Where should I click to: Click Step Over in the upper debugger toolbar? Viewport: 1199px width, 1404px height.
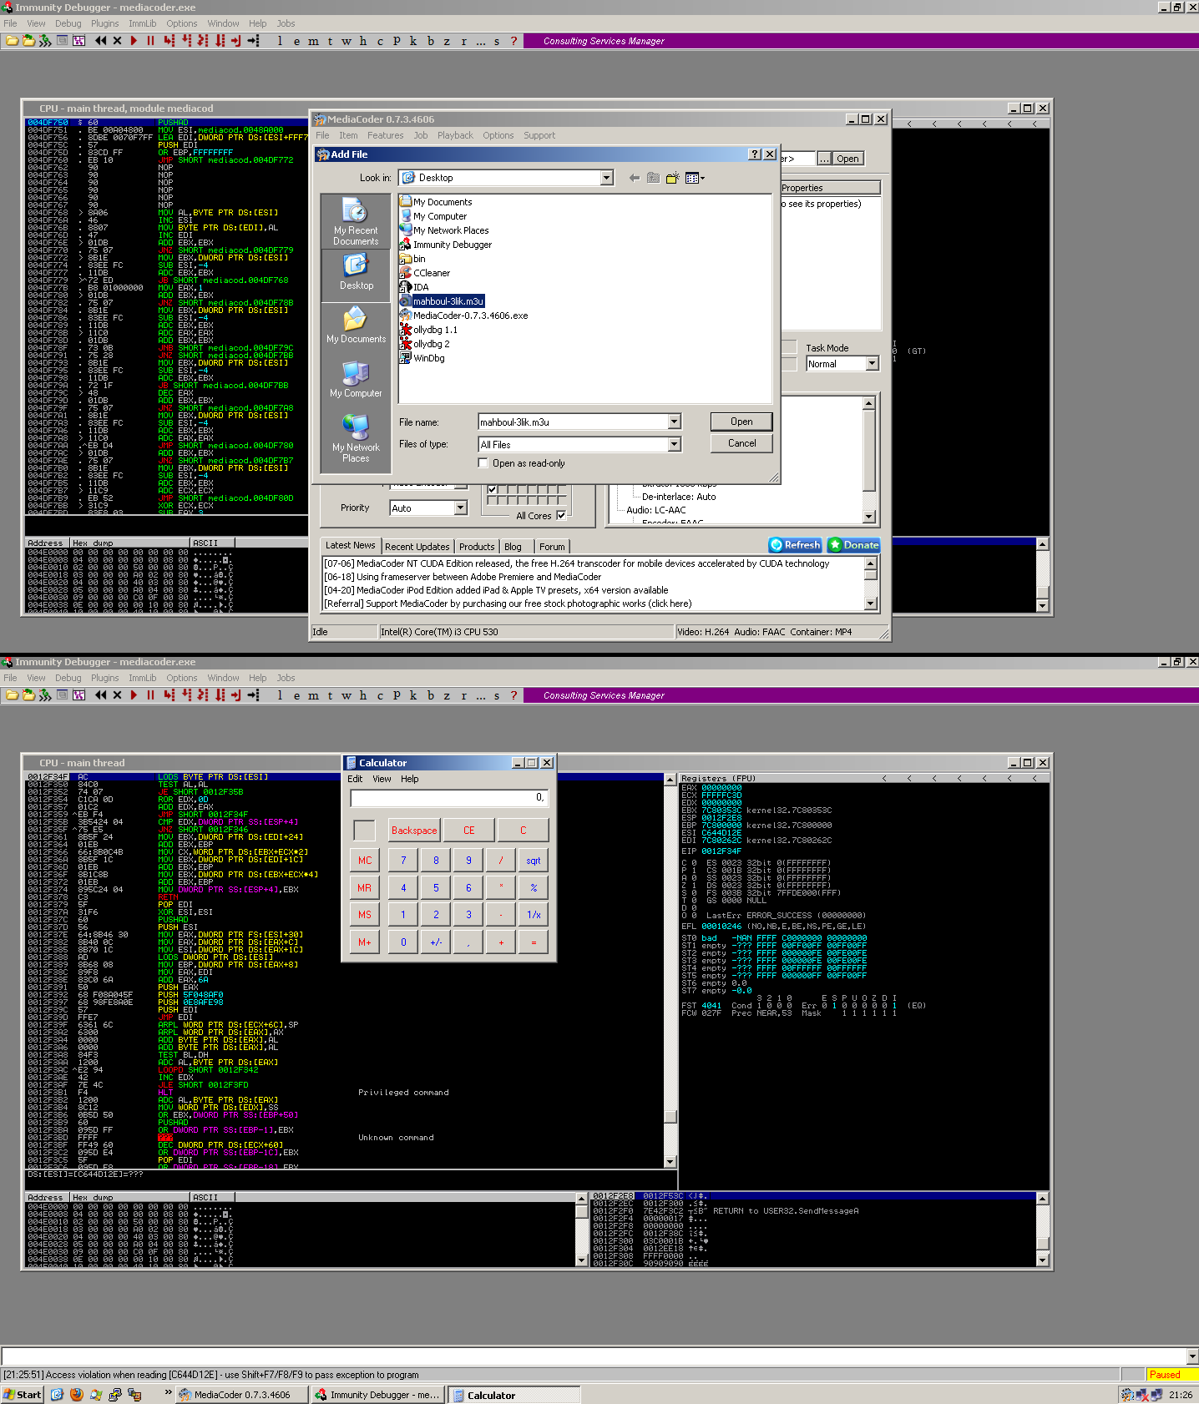[186, 41]
